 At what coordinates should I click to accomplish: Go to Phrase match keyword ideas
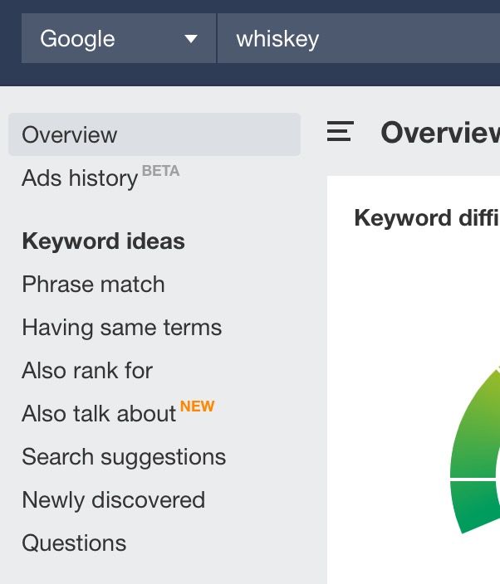[93, 285]
